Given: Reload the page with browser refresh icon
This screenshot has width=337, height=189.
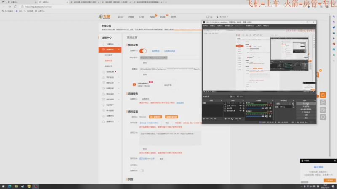Looking at the screenshot, I should pyautogui.click(x=15, y=7).
